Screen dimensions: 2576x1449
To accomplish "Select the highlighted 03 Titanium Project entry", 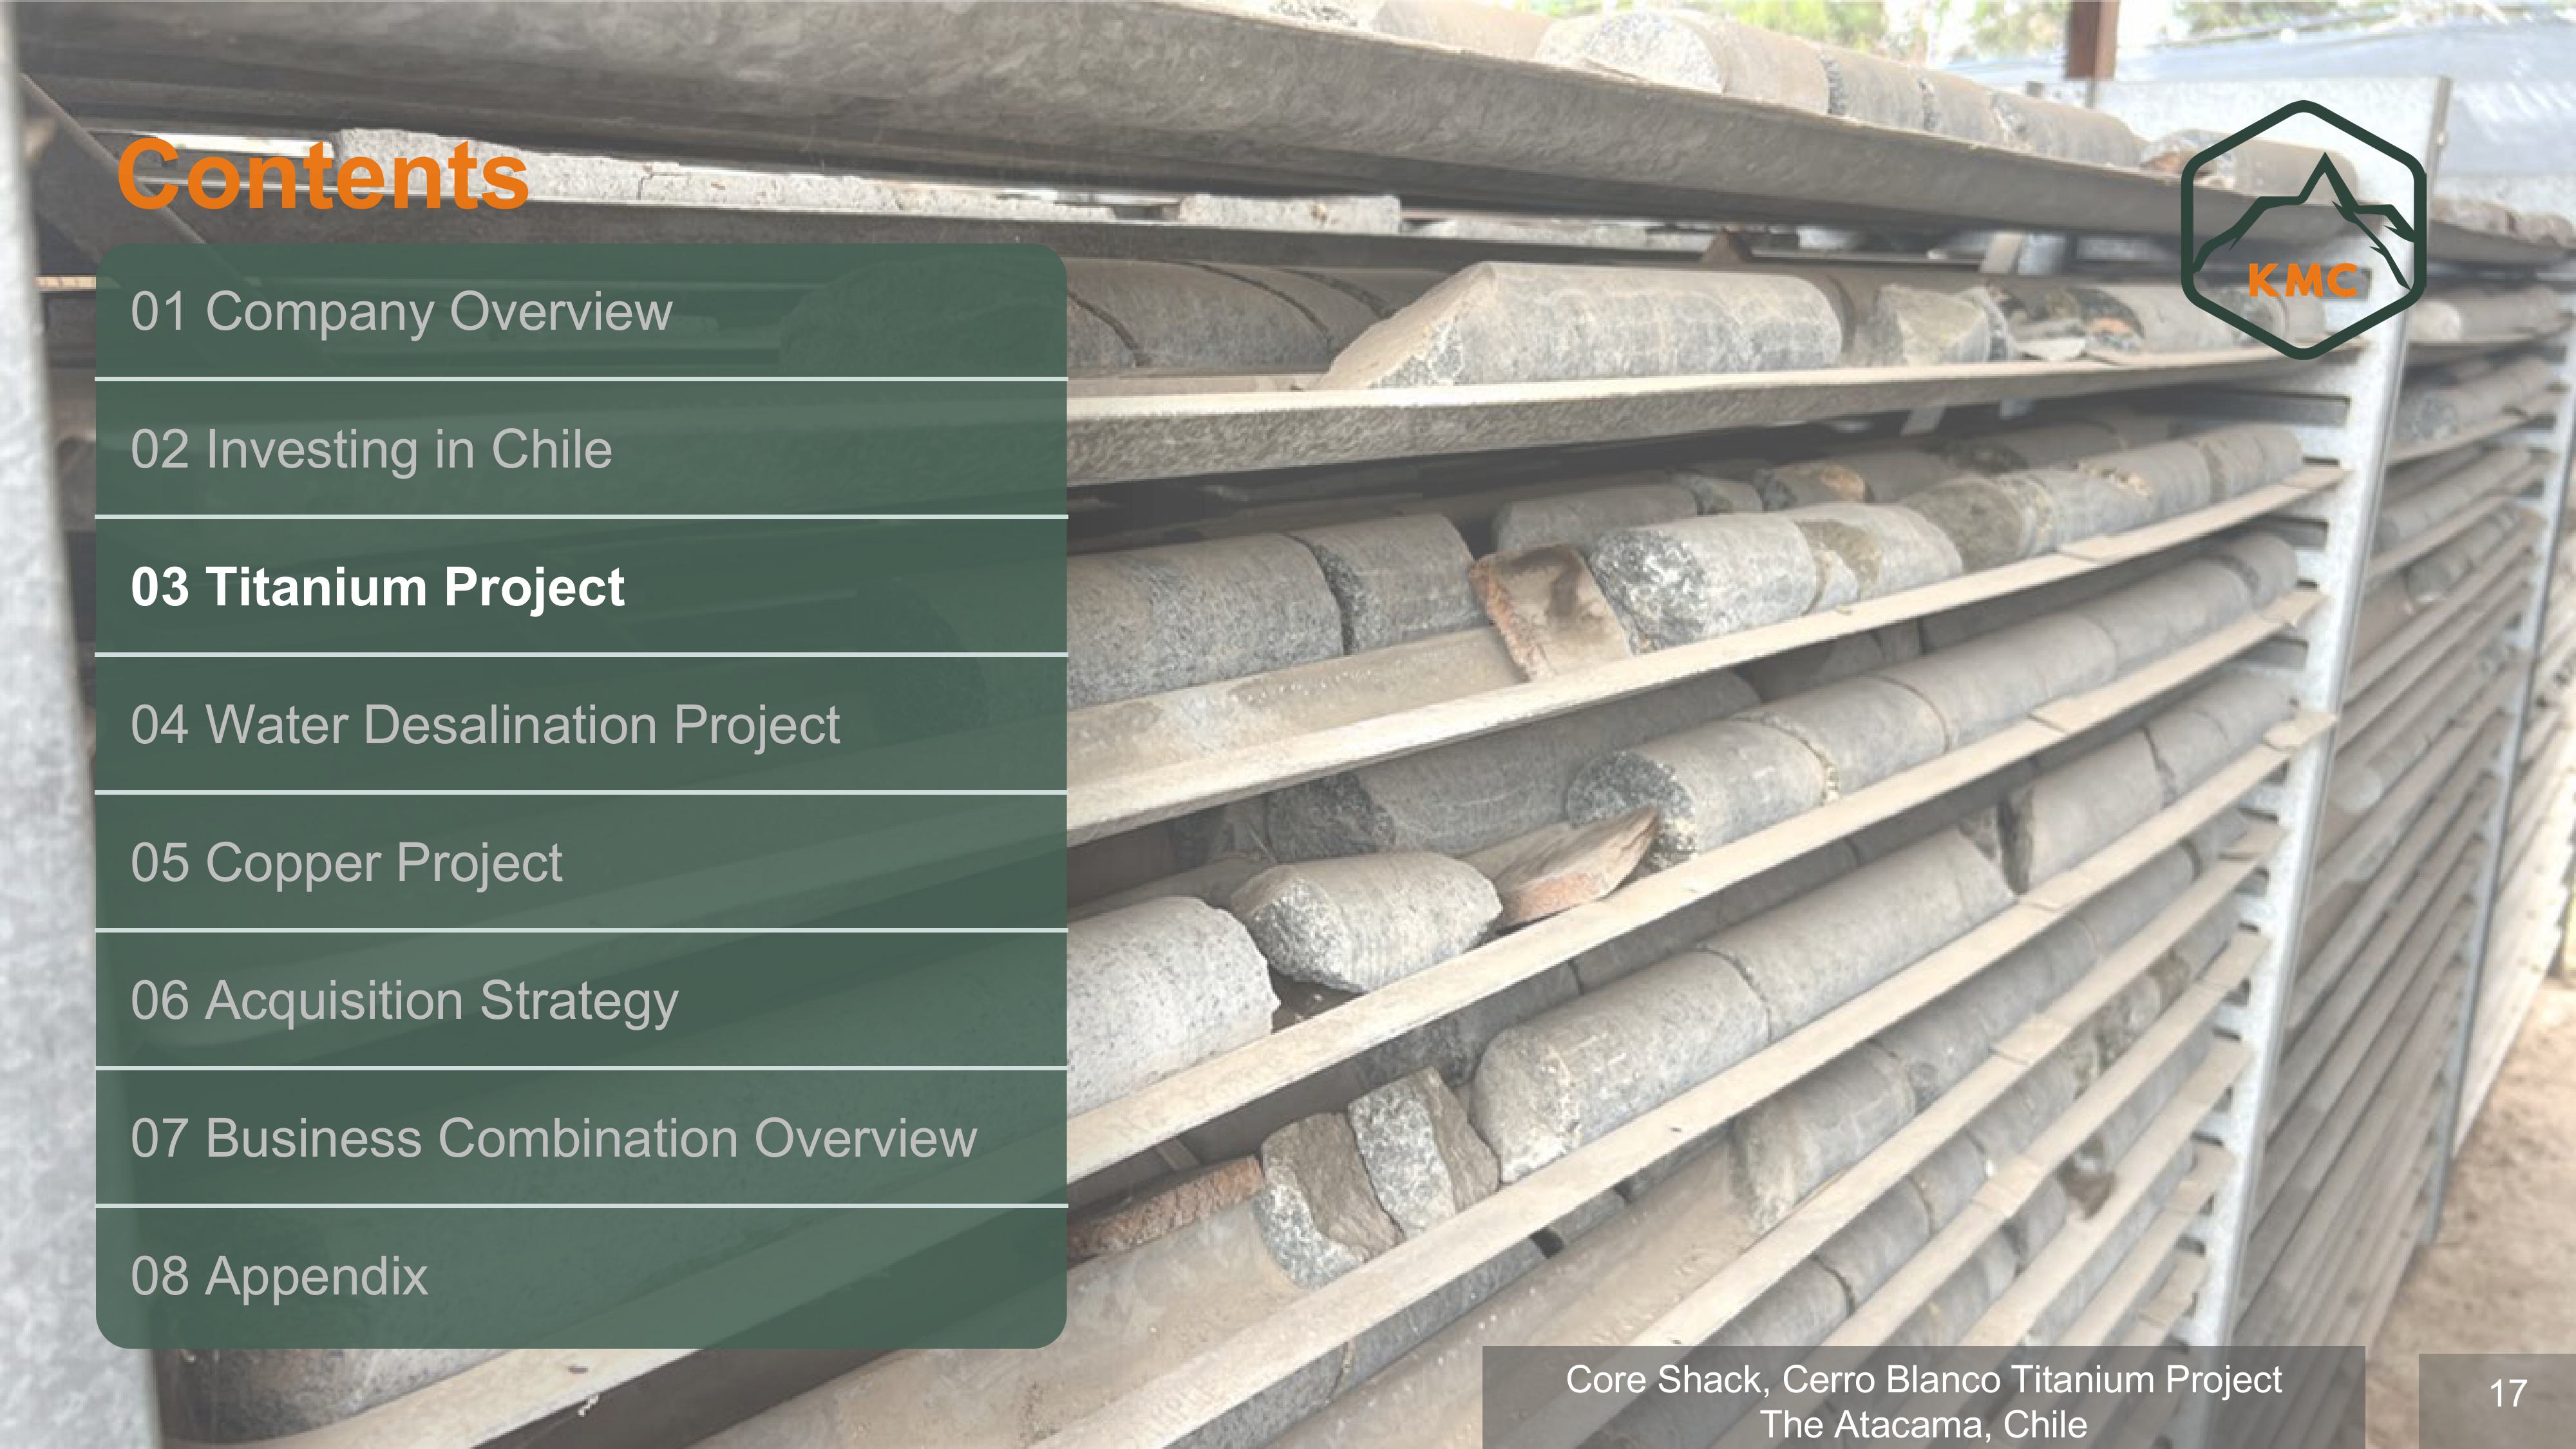I will (581, 587).
